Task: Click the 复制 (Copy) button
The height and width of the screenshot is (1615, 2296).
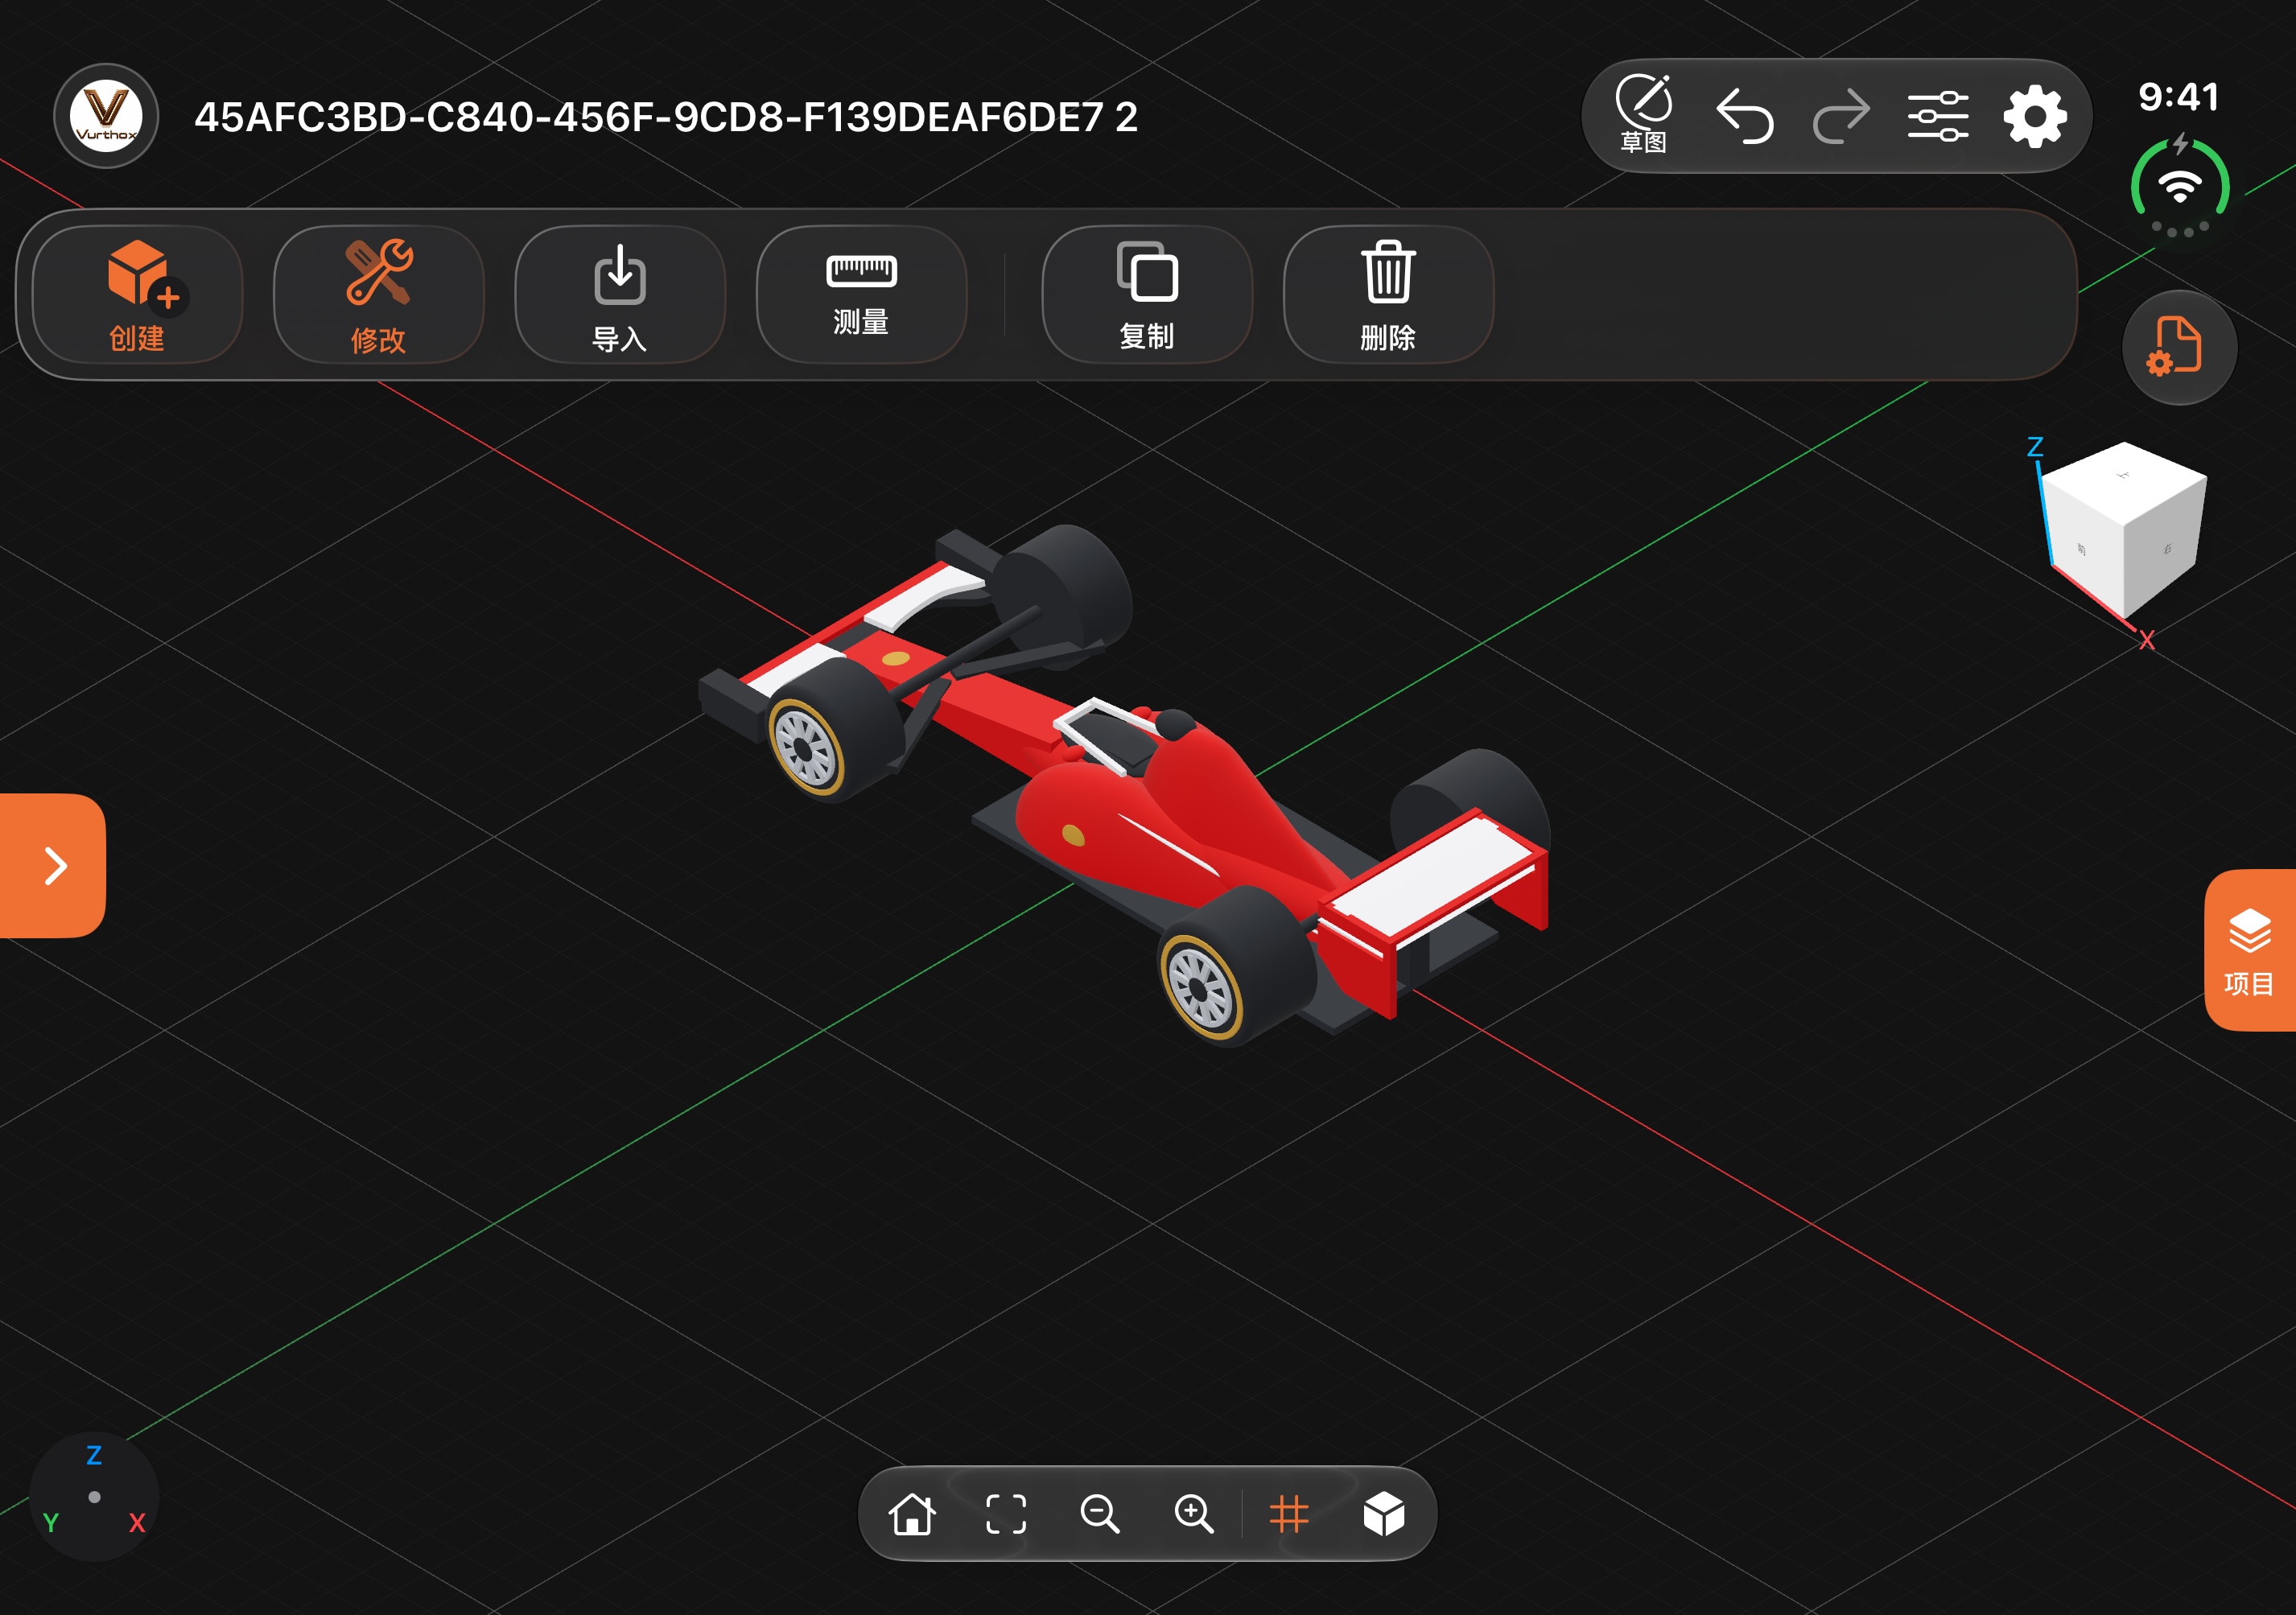Action: pyautogui.click(x=1147, y=295)
